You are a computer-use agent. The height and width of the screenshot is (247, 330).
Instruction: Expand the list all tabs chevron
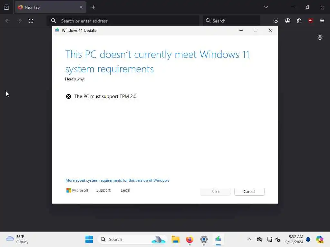[x=266, y=7]
